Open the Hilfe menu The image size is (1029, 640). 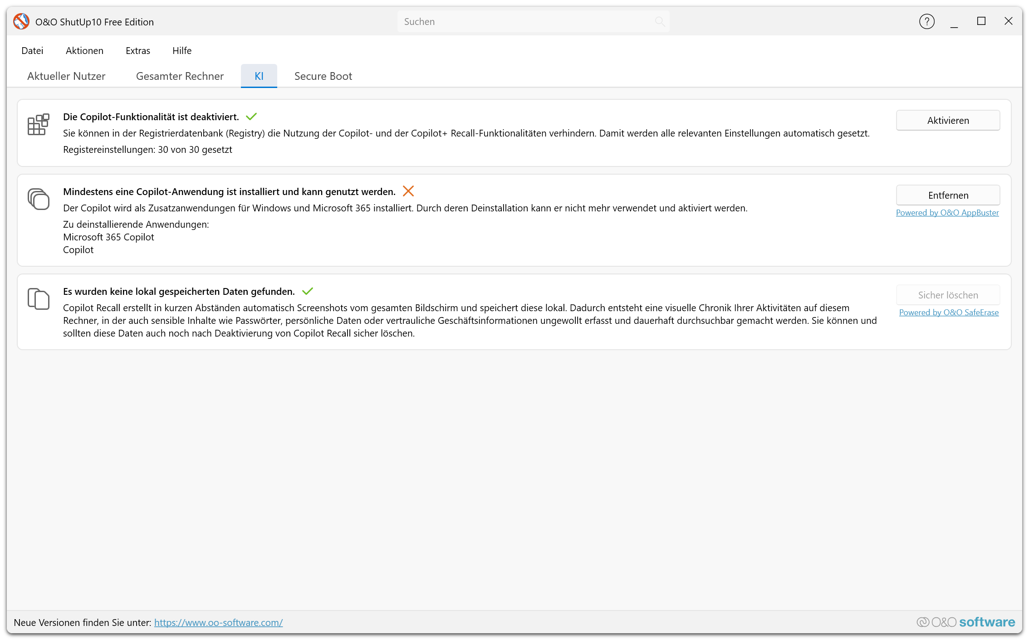pos(182,50)
